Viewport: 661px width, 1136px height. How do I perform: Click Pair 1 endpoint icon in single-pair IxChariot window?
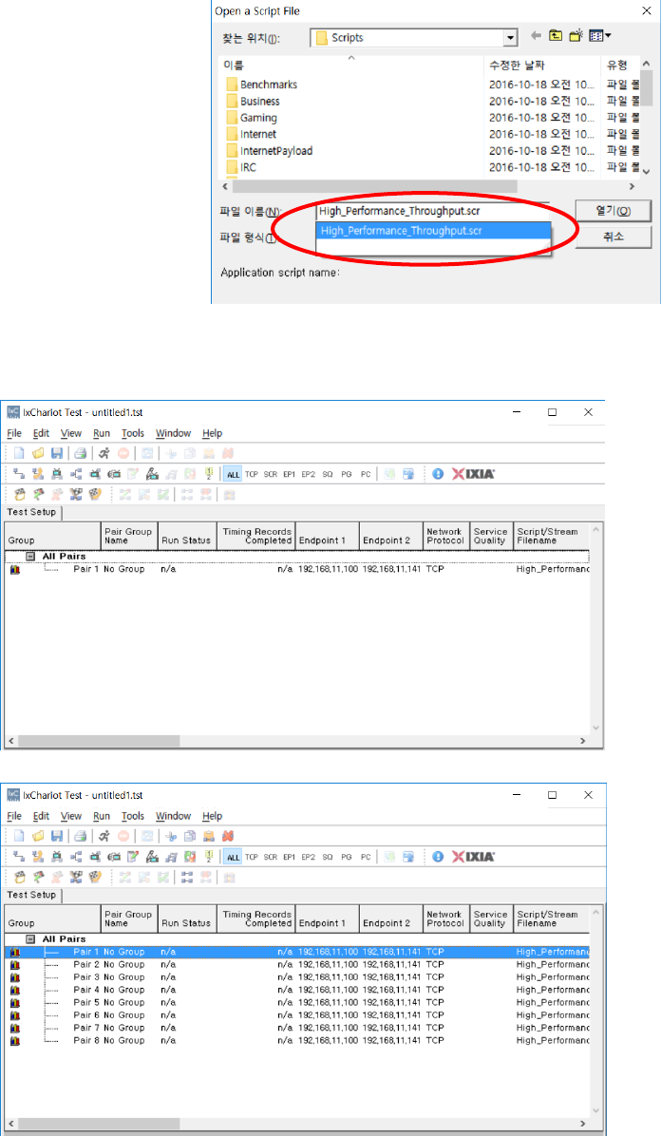tap(14, 570)
